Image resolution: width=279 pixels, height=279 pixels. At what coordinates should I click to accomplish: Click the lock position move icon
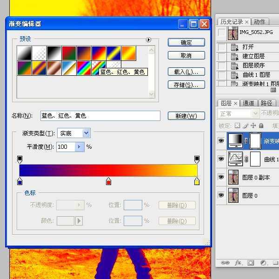point(253,126)
